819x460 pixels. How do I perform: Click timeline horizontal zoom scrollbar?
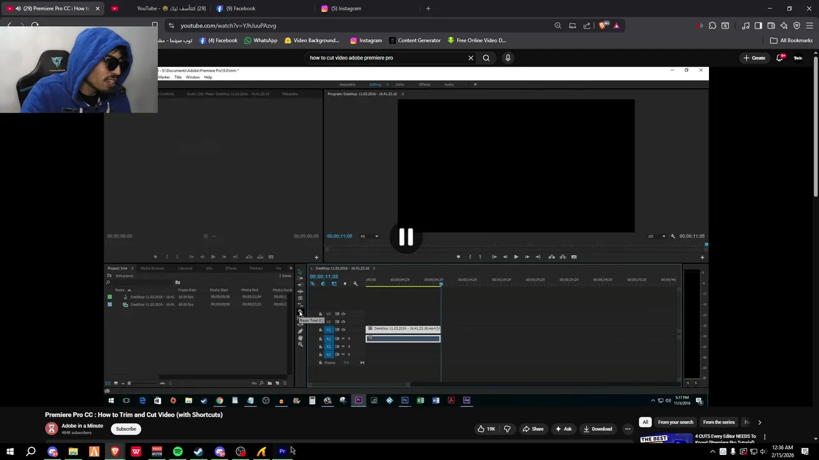point(360,384)
